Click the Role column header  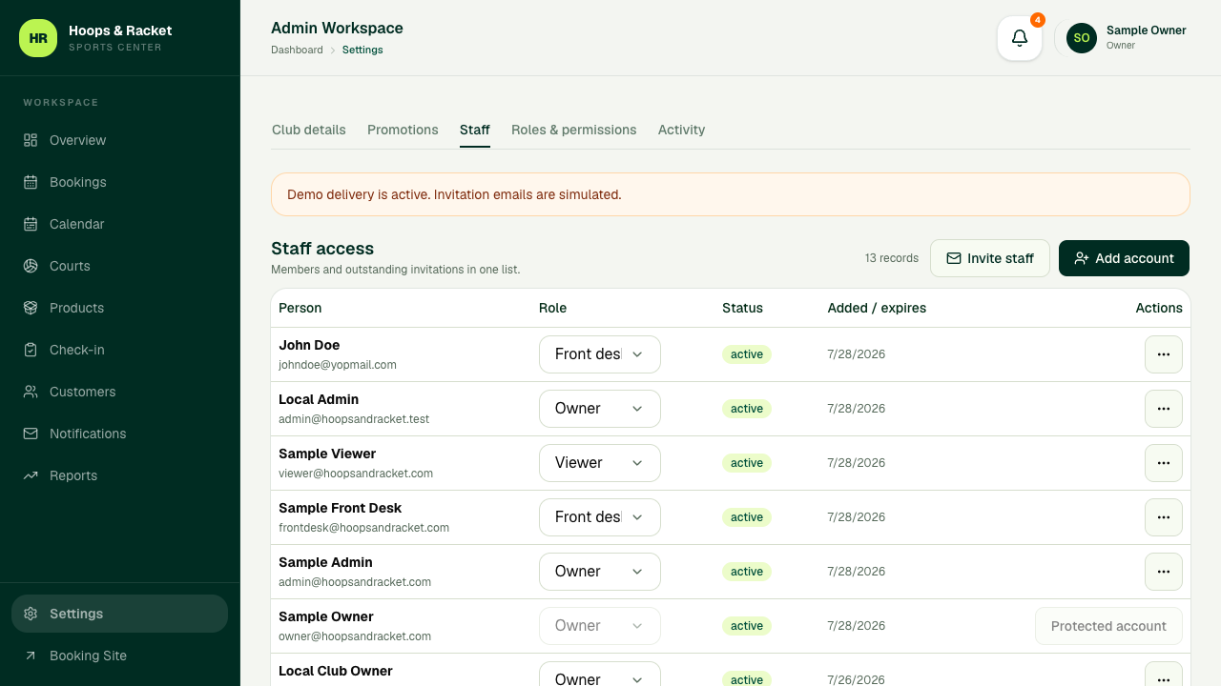[x=552, y=308]
